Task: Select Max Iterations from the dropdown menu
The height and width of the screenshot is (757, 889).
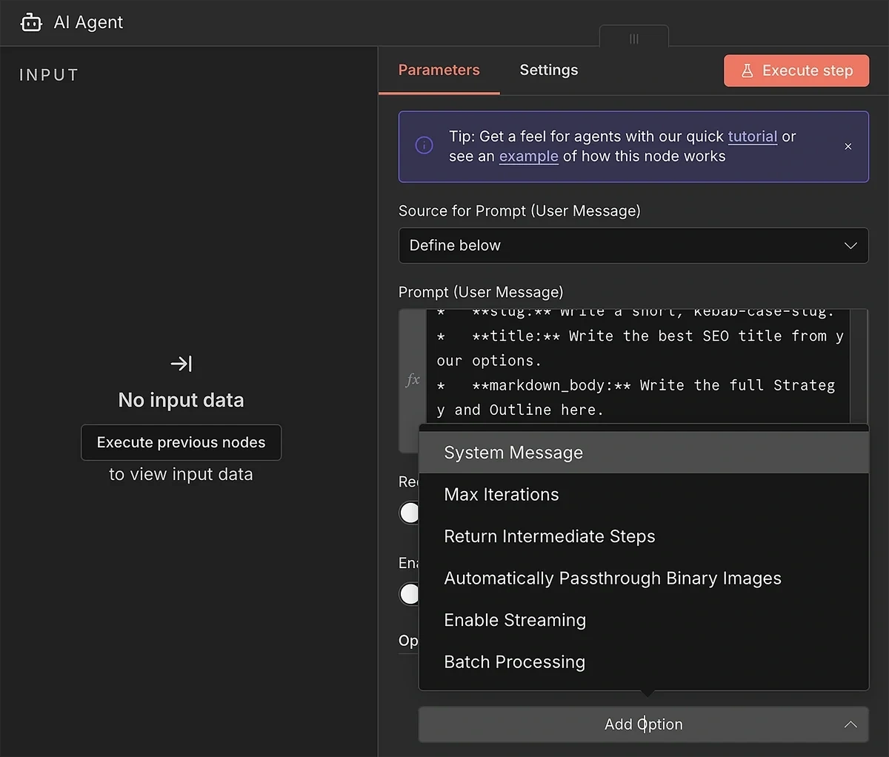Action: point(501,494)
